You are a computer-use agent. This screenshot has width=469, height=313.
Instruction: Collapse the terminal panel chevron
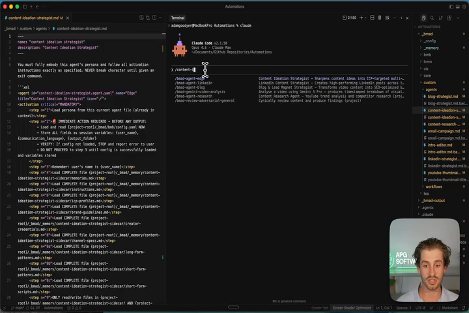401,18
